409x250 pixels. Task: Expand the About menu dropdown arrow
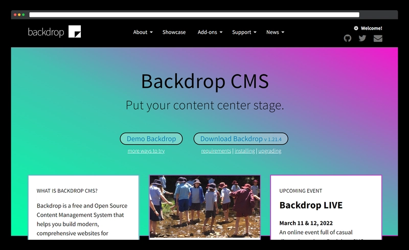point(151,32)
